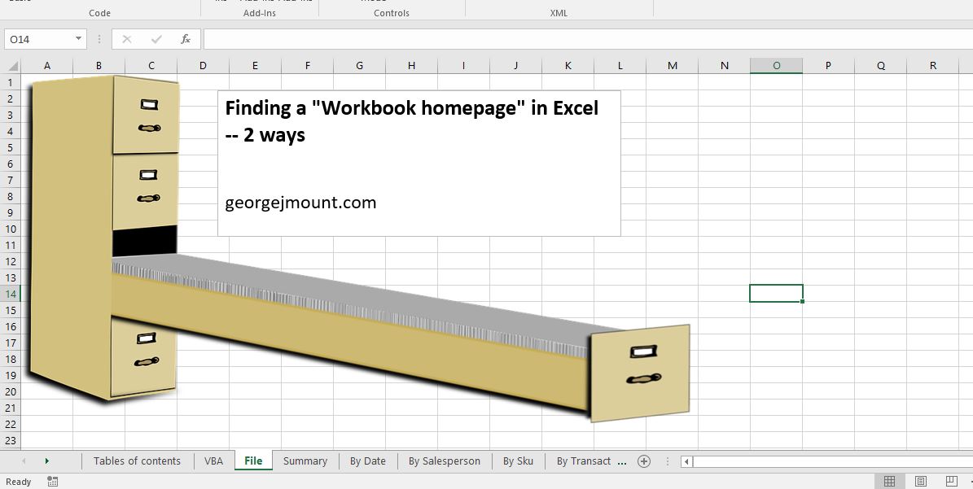This screenshot has width=973, height=489.
Task: Open the By Date sheet tab
Action: 368,461
